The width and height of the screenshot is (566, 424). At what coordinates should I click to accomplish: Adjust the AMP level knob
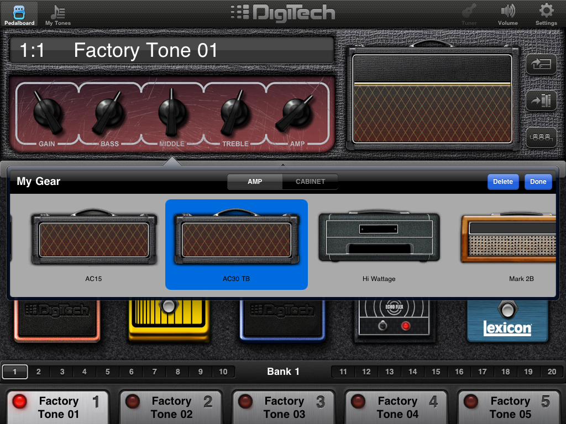click(x=296, y=113)
